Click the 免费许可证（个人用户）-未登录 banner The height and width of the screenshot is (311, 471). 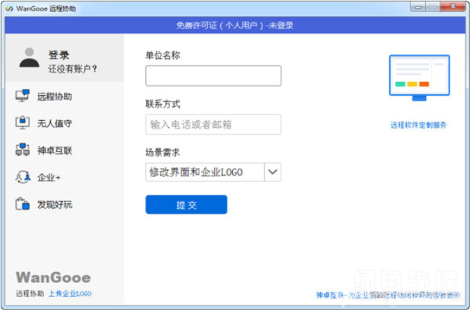coord(235,25)
